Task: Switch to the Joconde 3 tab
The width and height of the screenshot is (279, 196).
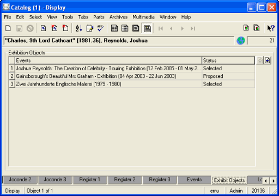Action: [x=55, y=180]
